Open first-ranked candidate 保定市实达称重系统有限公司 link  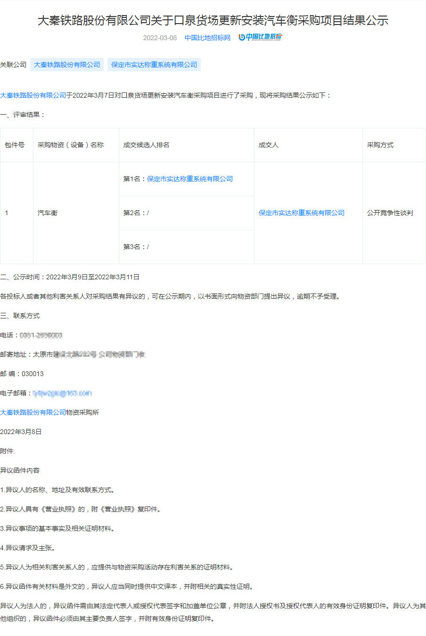point(190,179)
